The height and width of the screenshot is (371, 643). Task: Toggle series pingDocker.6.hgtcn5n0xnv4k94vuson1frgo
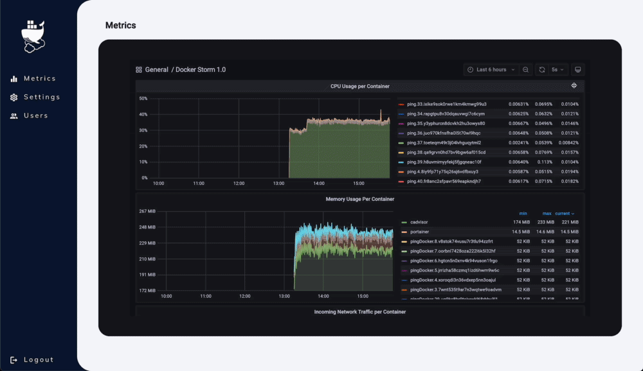tap(453, 261)
